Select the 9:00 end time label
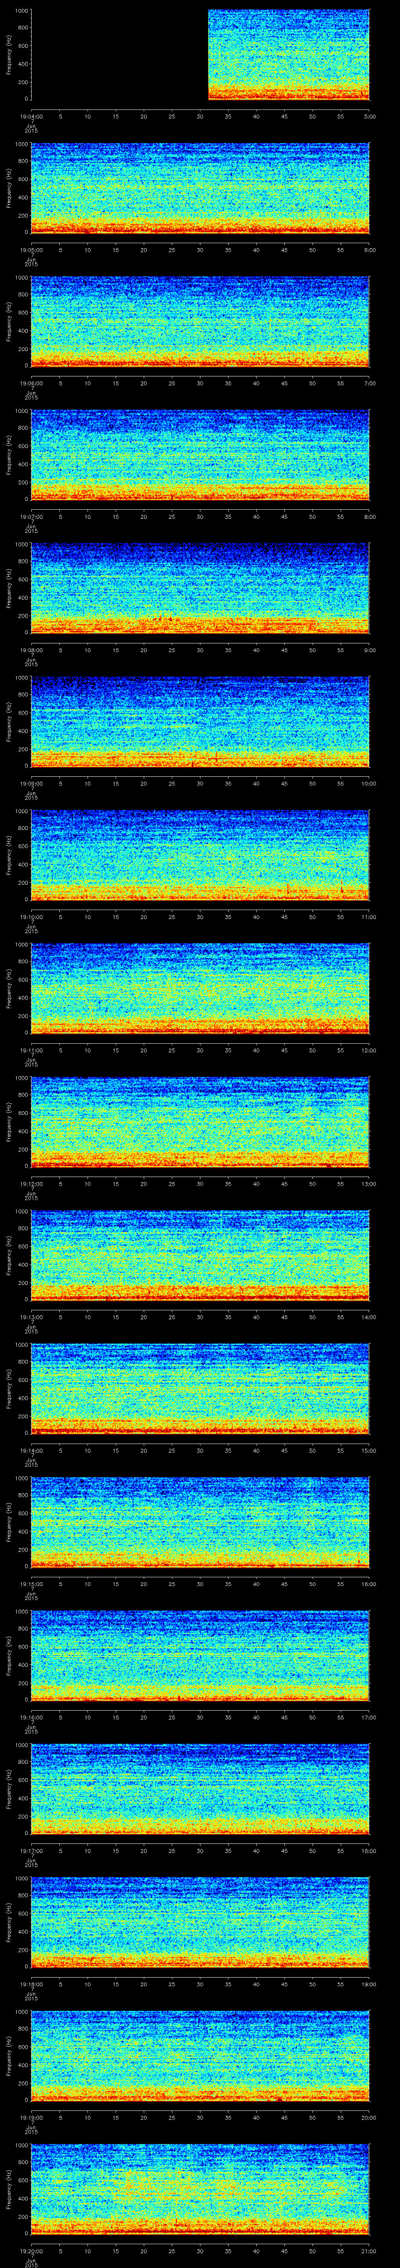This screenshot has height=2268, width=400. pyautogui.click(x=369, y=650)
